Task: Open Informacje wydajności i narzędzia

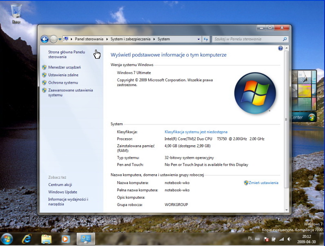Action: 68,202
